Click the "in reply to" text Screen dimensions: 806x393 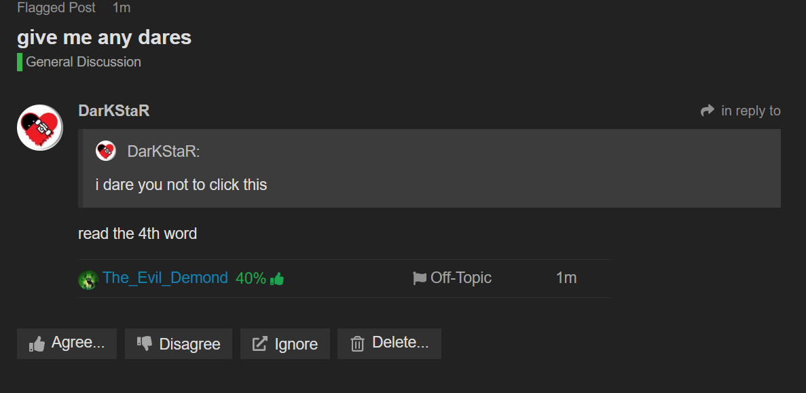[x=750, y=111]
